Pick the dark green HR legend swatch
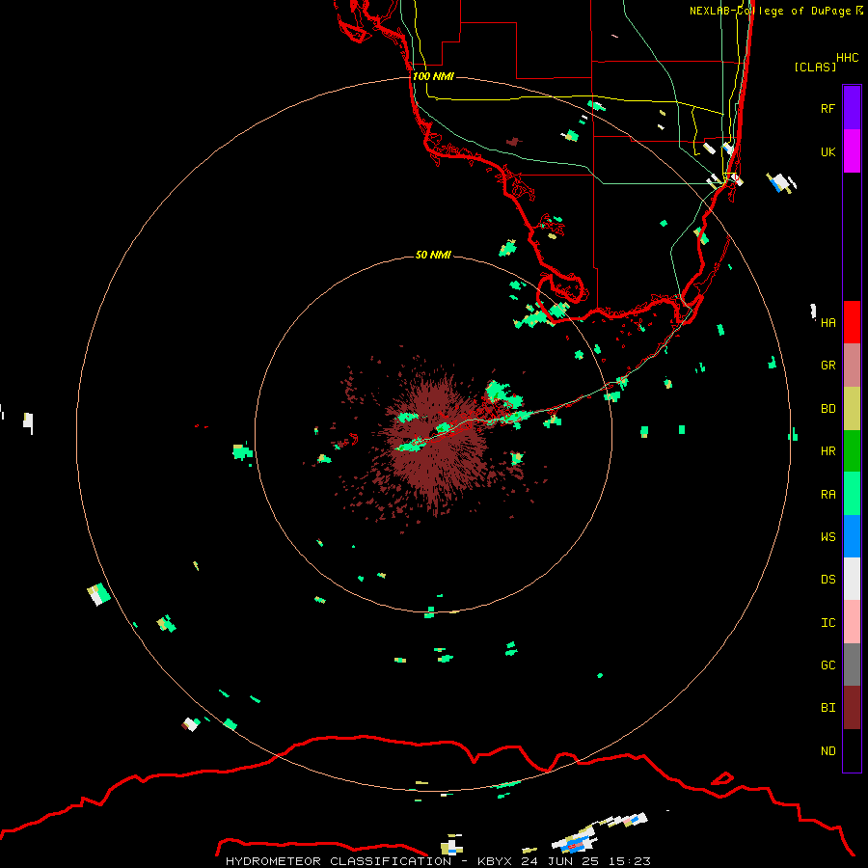The width and height of the screenshot is (868, 868). (852, 451)
